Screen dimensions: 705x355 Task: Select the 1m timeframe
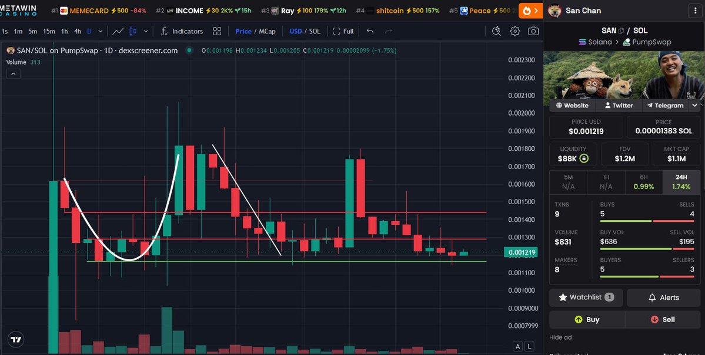click(x=18, y=31)
